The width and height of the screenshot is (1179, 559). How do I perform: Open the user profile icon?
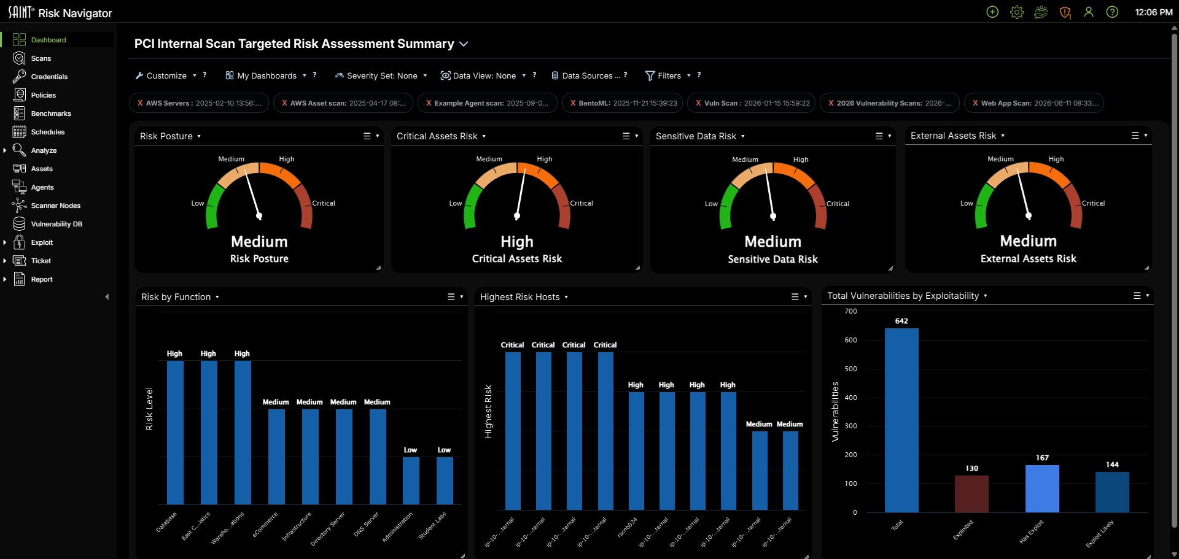pos(1089,12)
